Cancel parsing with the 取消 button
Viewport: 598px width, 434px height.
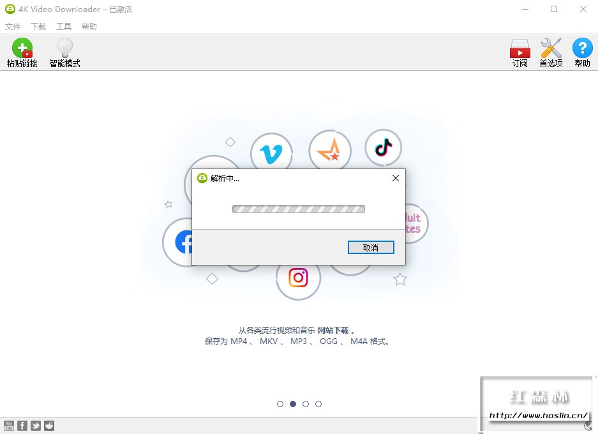coord(371,248)
